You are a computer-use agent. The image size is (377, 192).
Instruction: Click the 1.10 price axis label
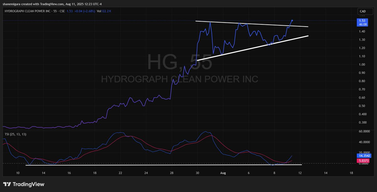pos(362,56)
